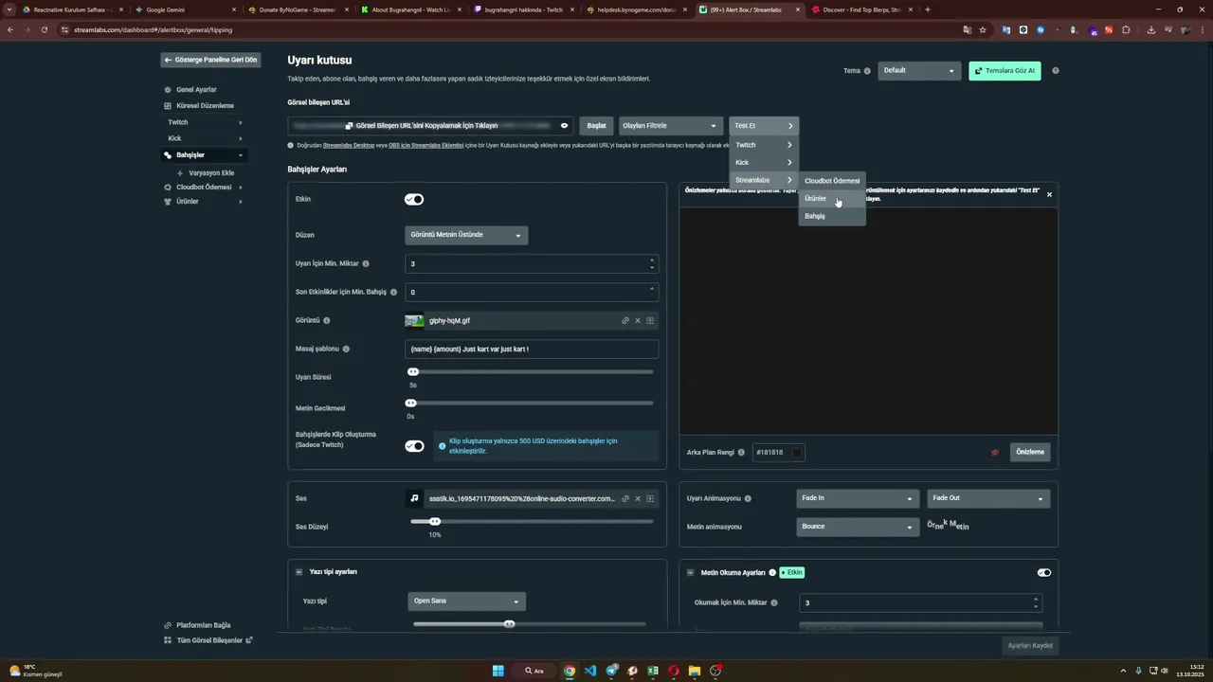
Task: Click the eye icon to reveal widget URL
Action: coord(564,126)
